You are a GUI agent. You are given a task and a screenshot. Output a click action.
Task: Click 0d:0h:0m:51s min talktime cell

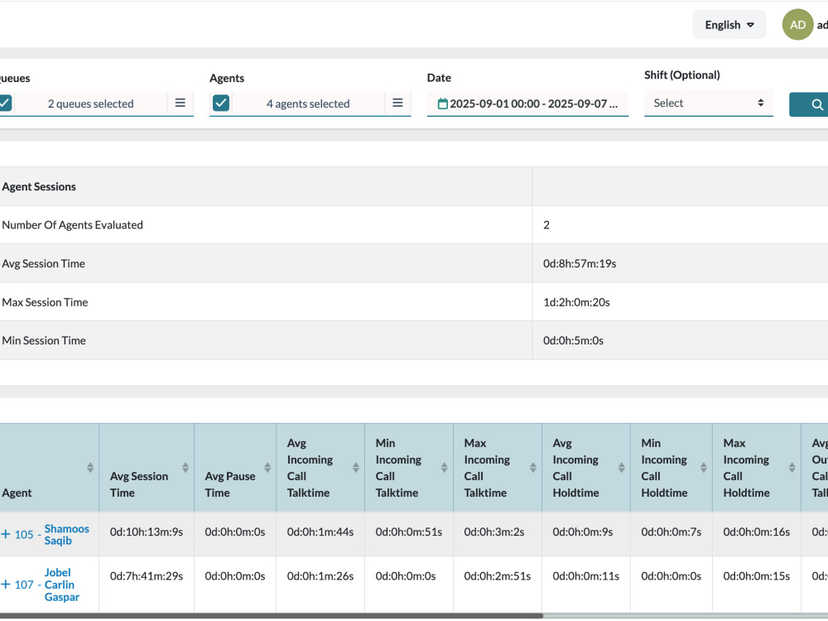[409, 532]
